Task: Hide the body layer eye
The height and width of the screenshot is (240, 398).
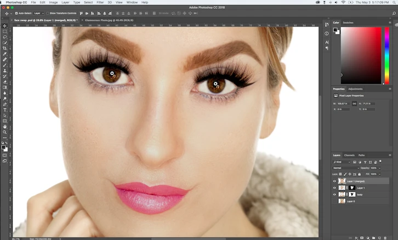Action: point(334,195)
